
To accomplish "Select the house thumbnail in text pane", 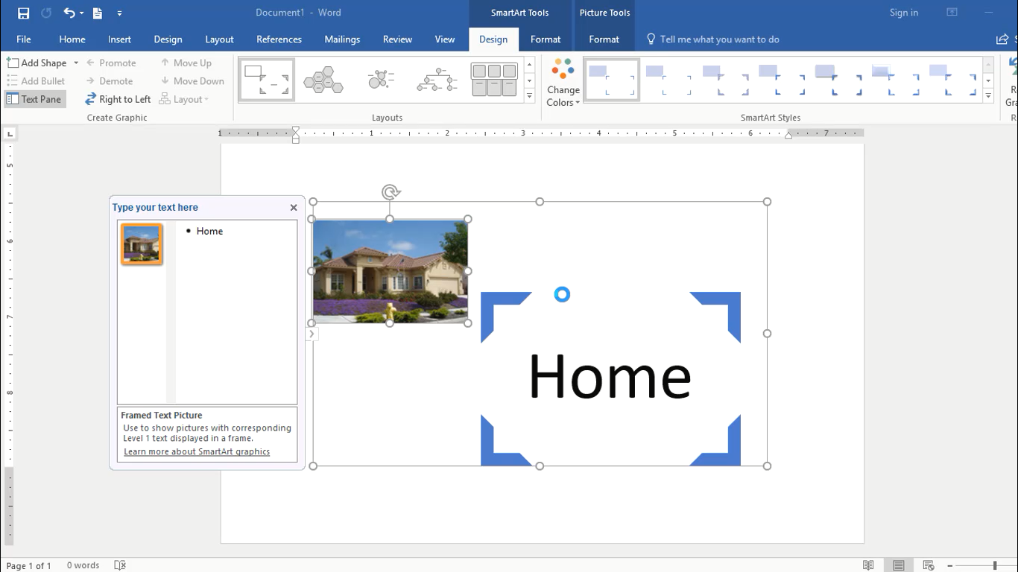I will [x=142, y=244].
